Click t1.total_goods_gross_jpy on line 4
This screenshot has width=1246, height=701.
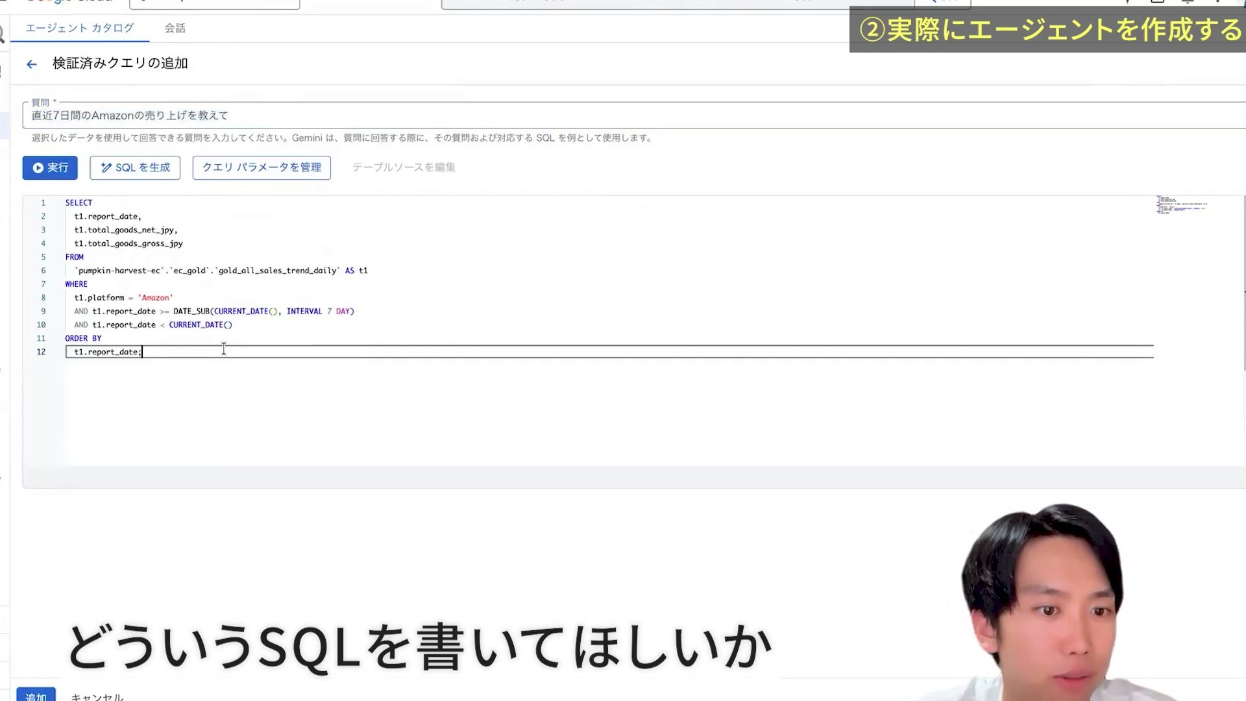(x=128, y=243)
